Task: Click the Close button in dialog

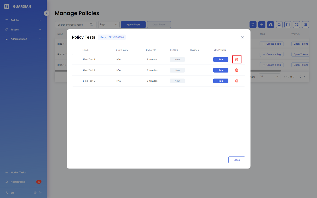Action: click(x=237, y=160)
